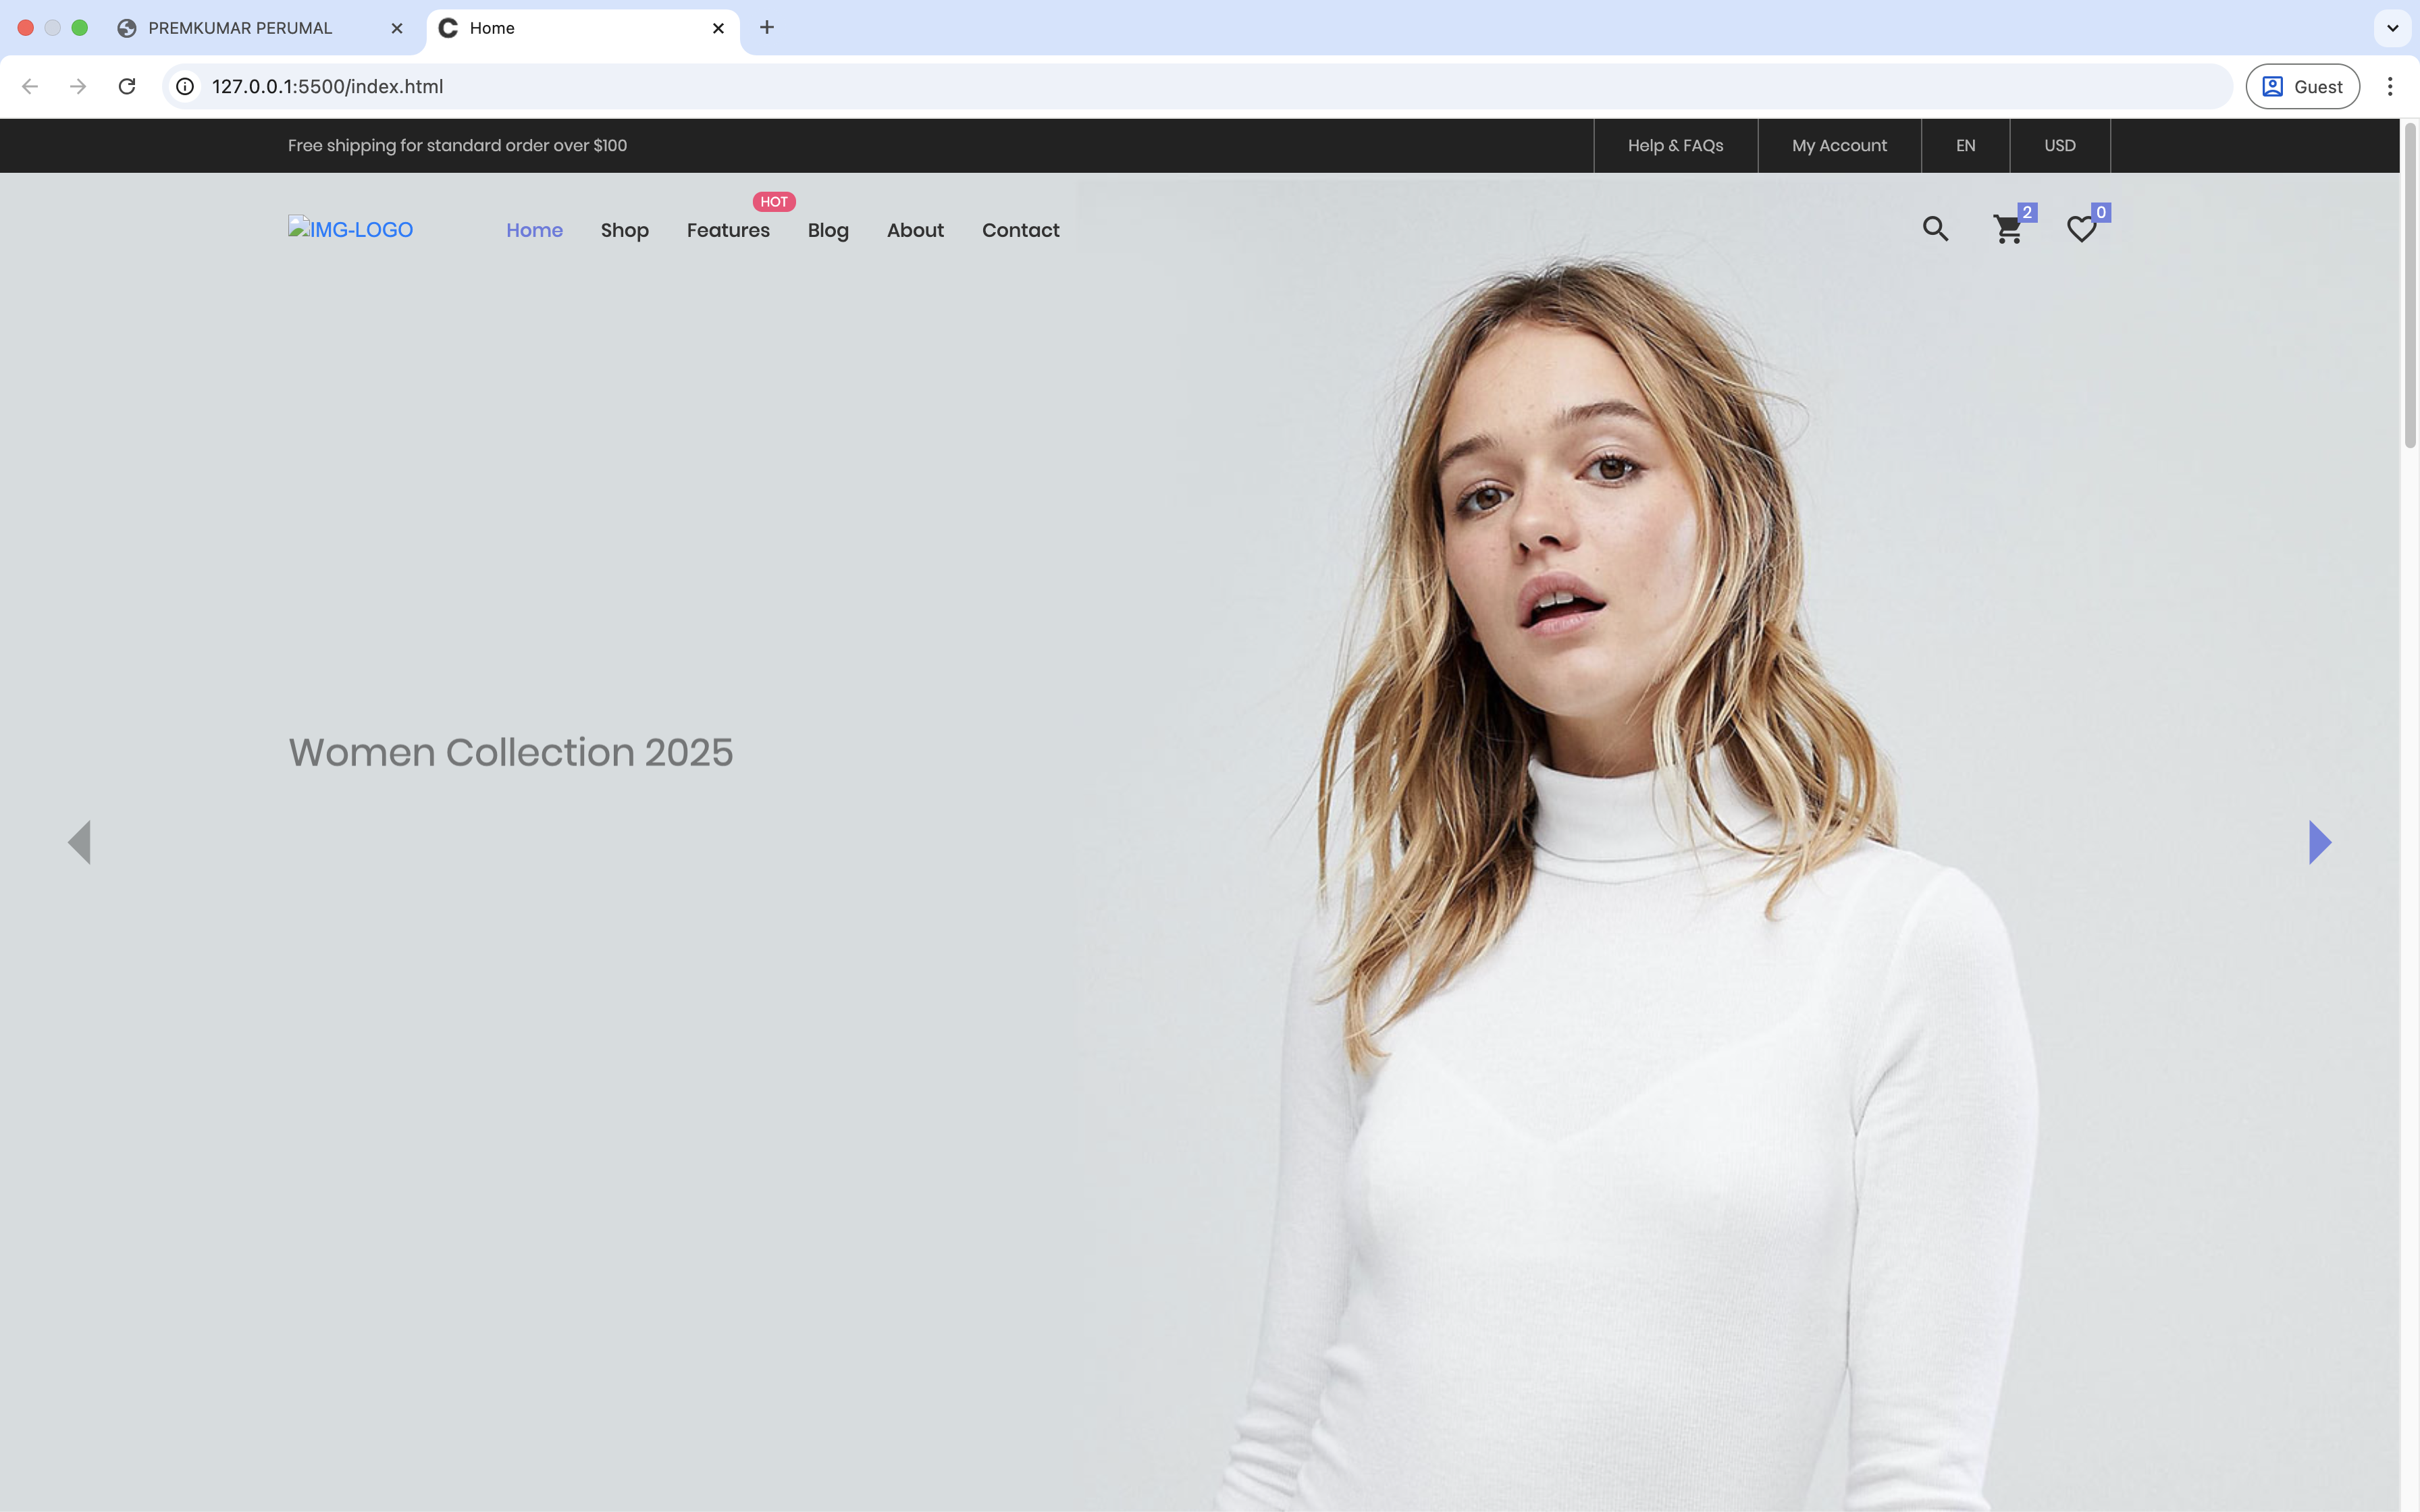This screenshot has width=2420, height=1512.
Task: Open the Help & FAQs link
Action: pos(1675,145)
